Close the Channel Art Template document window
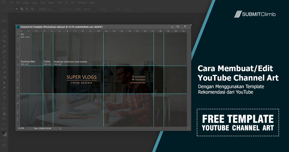This screenshot has width=289, height=152. (185, 26)
